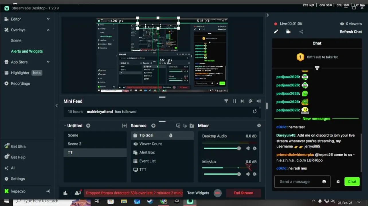Adjust the Mic/Aux volume slider

point(222,174)
